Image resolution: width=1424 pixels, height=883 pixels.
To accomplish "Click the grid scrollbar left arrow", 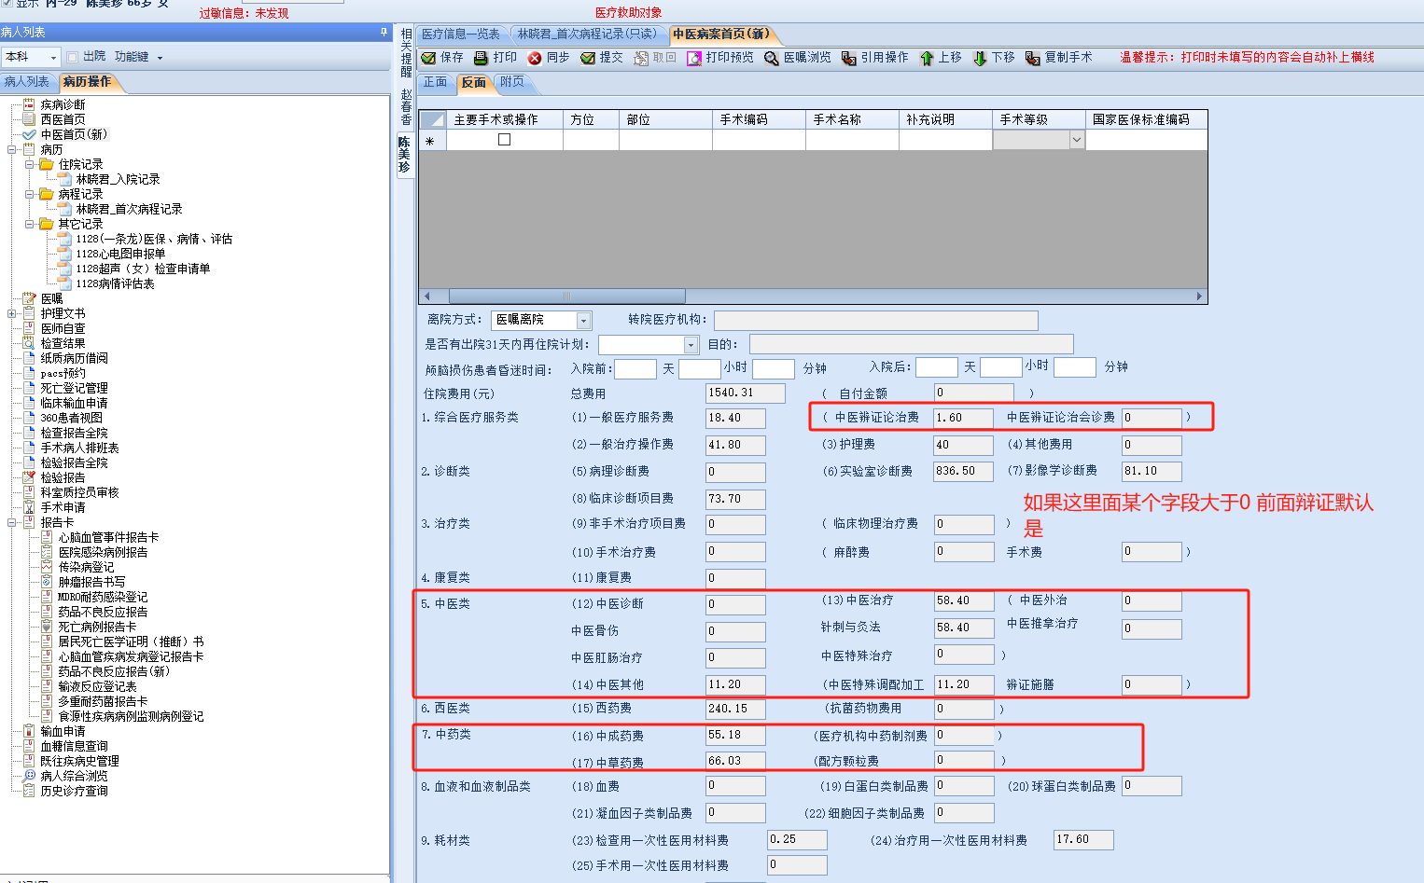I will pyautogui.click(x=427, y=297).
